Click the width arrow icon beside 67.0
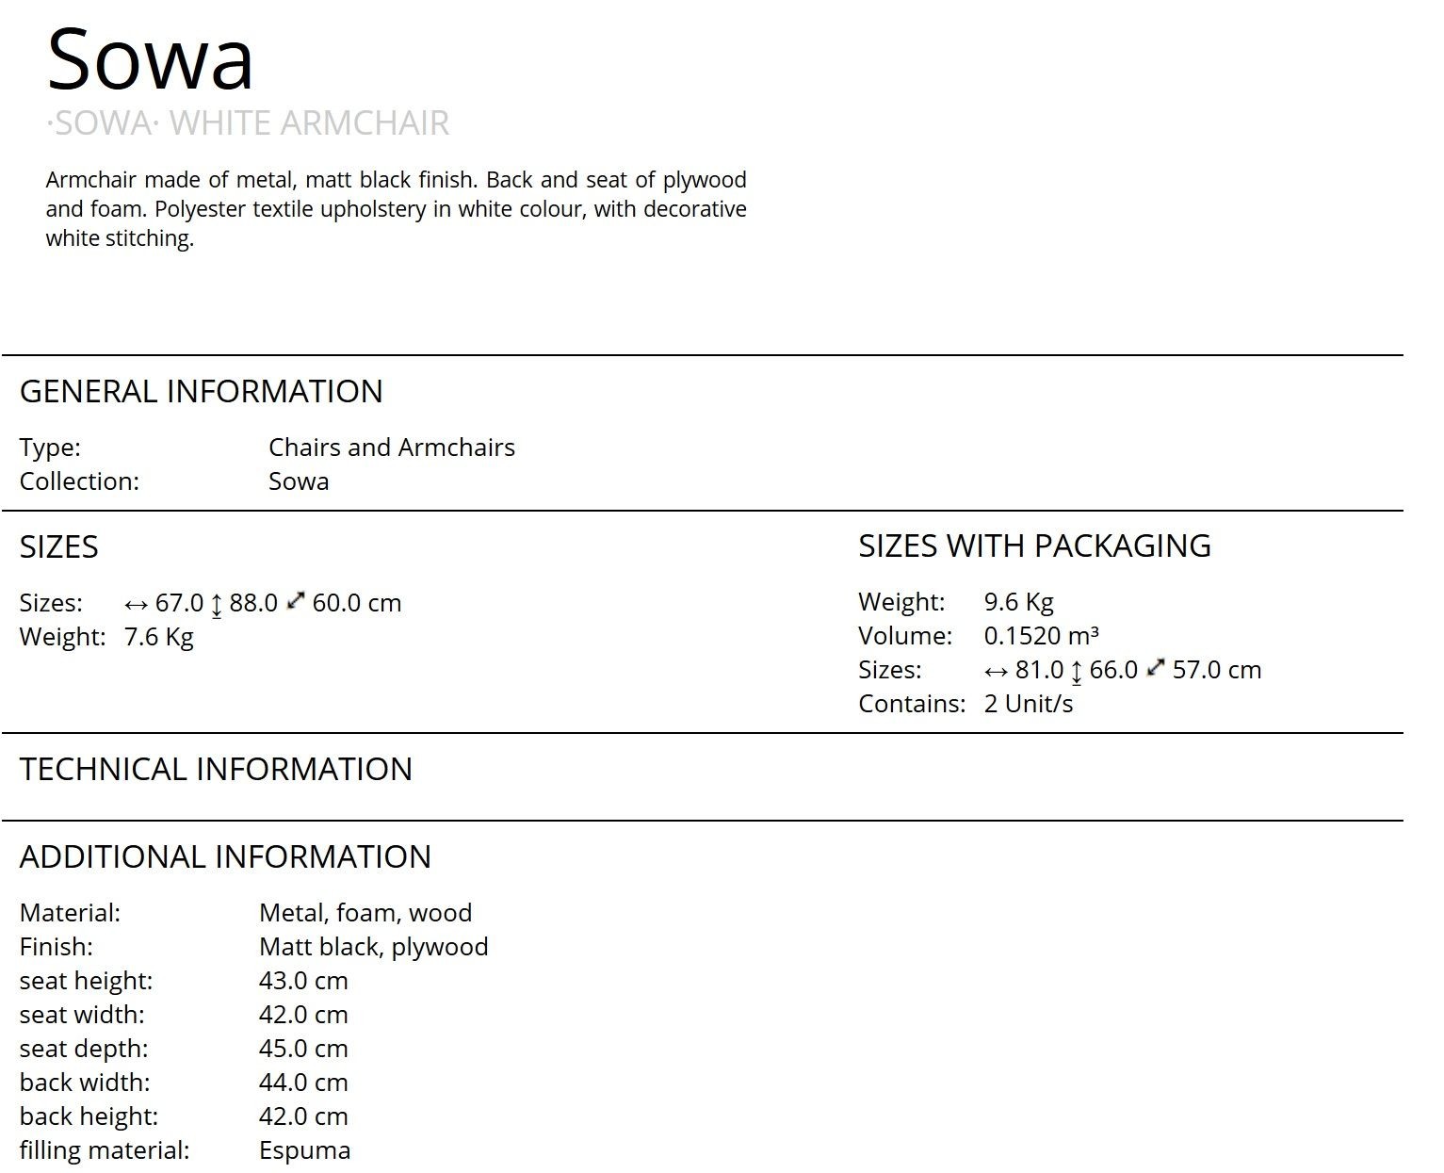Image resolution: width=1444 pixels, height=1173 pixels. [137, 604]
